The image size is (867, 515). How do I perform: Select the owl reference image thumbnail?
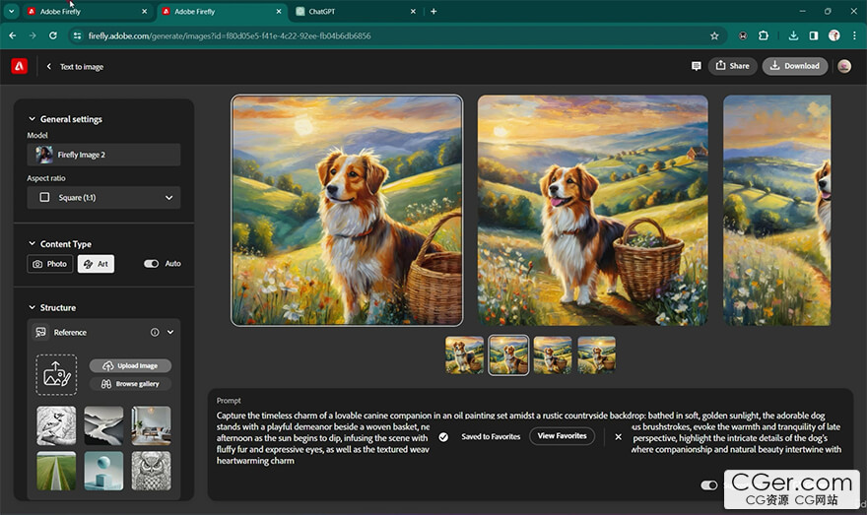click(x=151, y=471)
